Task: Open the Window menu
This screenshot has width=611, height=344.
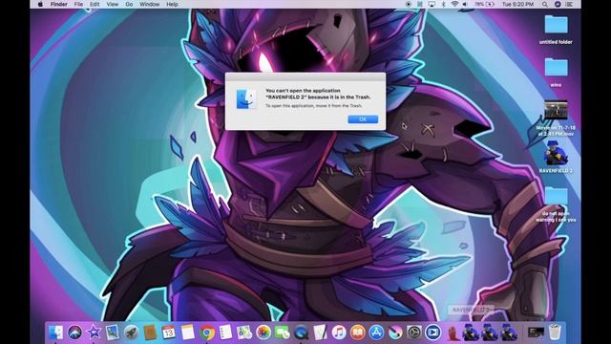Action: (x=149, y=4)
